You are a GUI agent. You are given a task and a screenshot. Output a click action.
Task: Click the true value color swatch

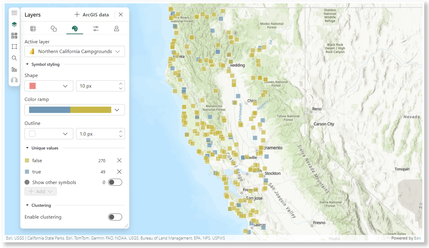27,172
